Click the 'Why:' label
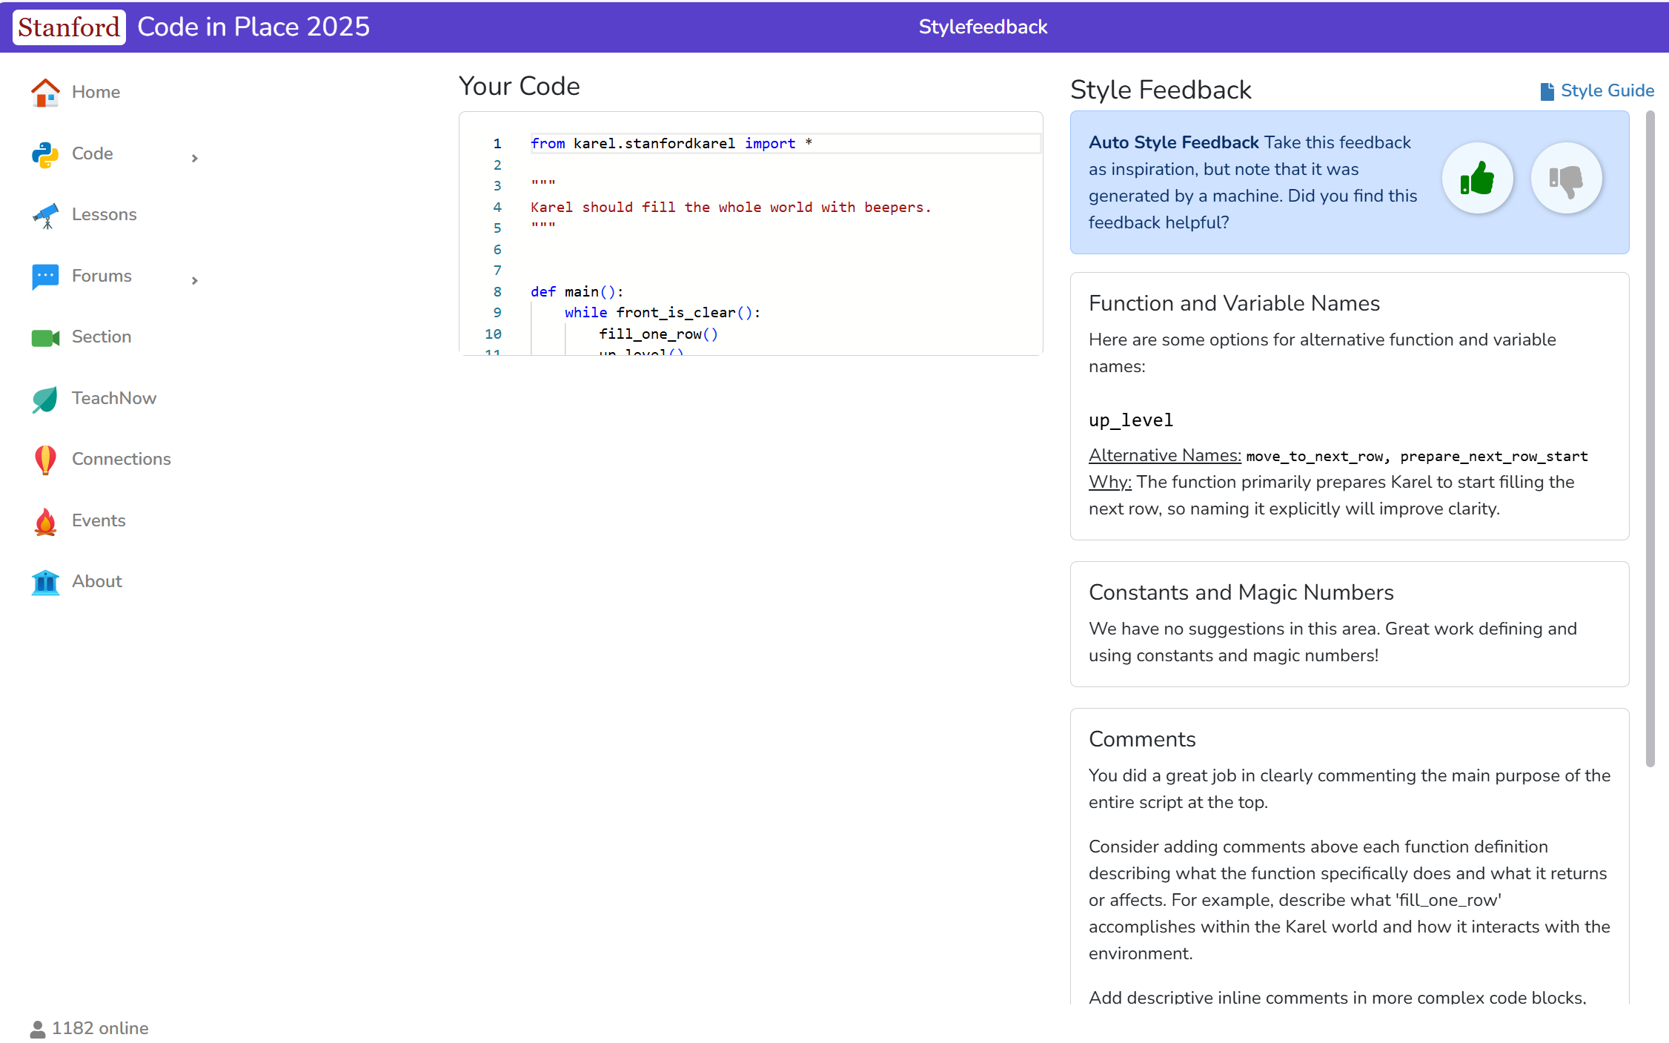 pos(1110,482)
